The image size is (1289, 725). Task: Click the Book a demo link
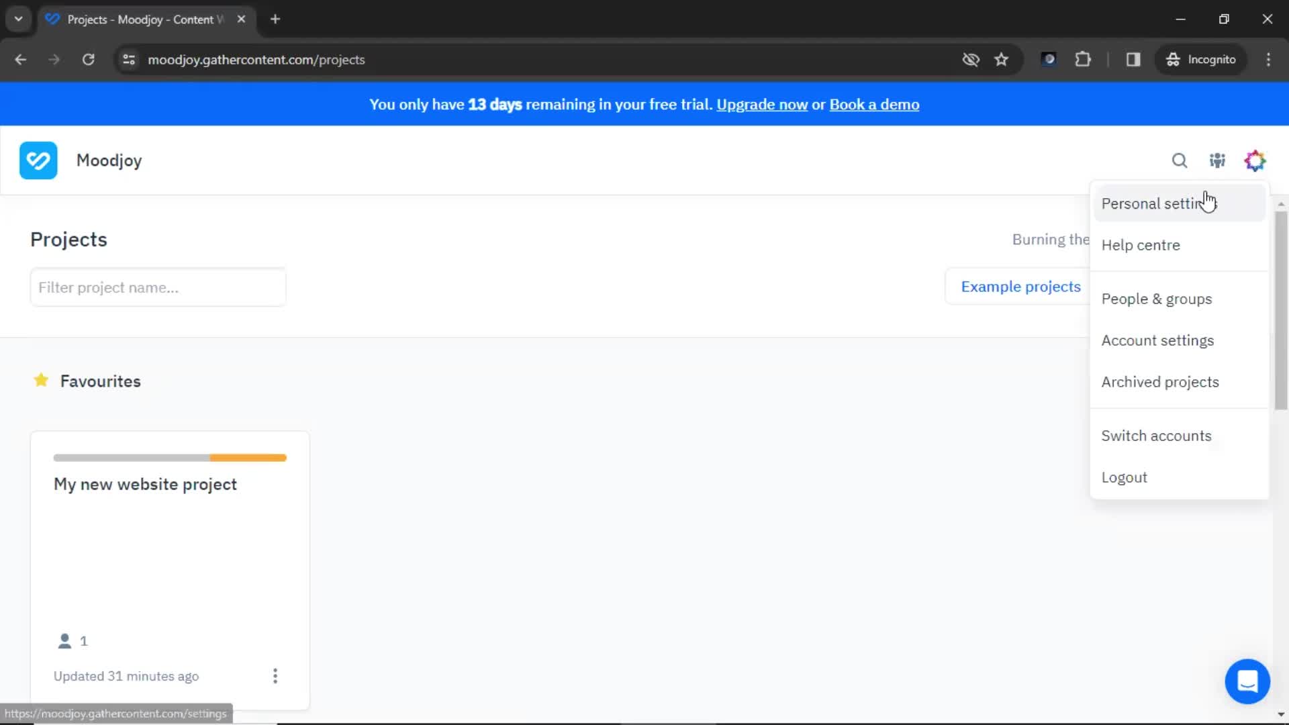tap(874, 105)
